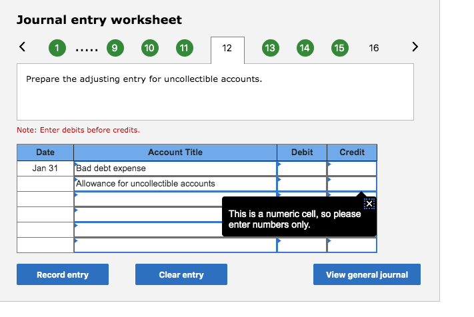
Task: Click the debit cell for Bad debt expense
Action: coord(302,168)
